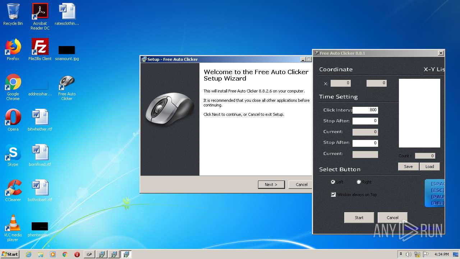
Task: Click Start in Free Auto Clicker
Action: click(359, 218)
